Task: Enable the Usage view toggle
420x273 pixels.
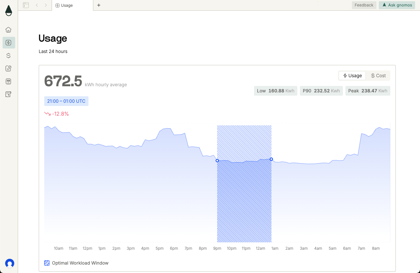Action: [x=352, y=75]
